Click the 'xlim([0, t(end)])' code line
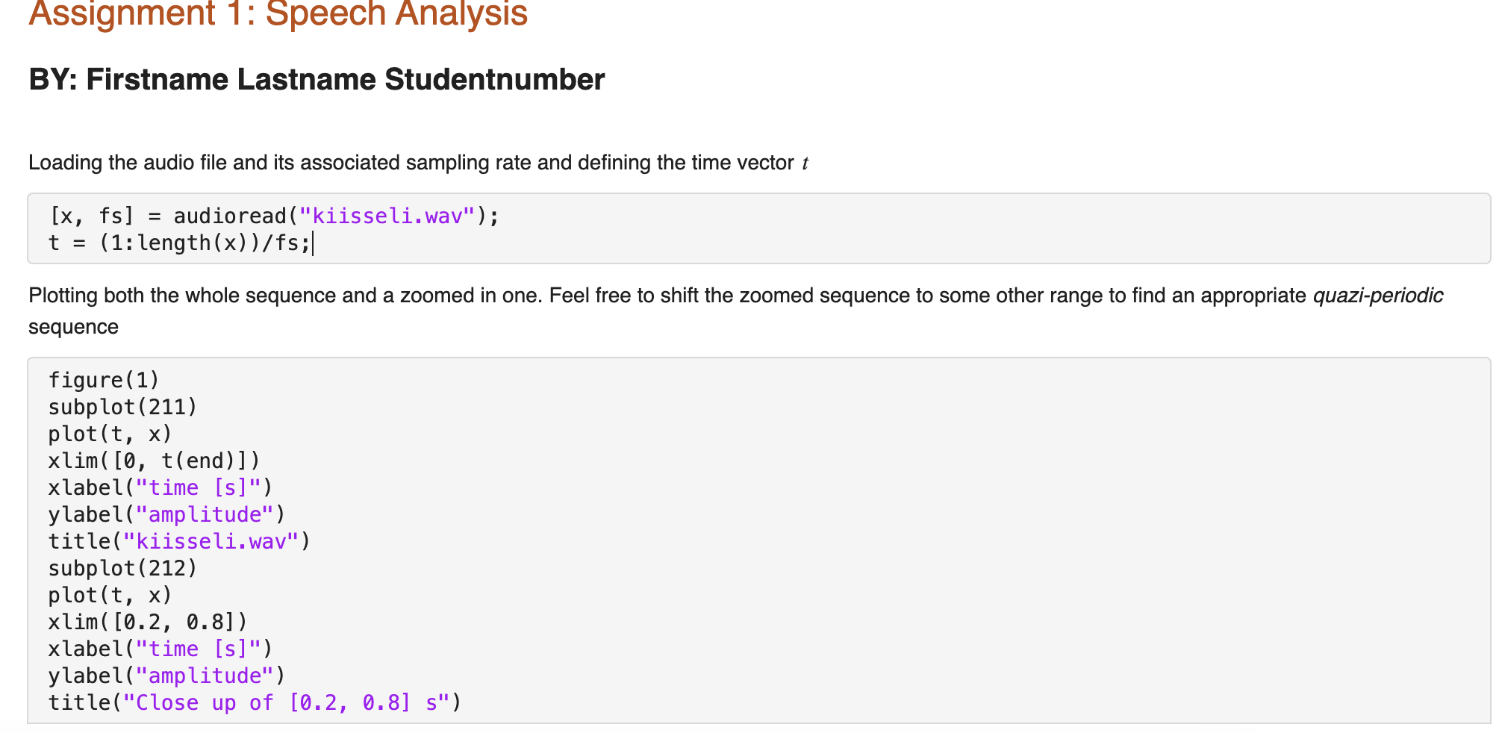 tap(154, 461)
